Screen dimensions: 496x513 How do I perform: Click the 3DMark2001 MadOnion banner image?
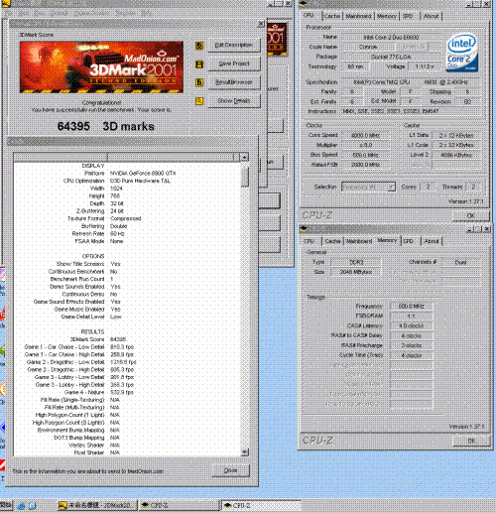point(101,67)
